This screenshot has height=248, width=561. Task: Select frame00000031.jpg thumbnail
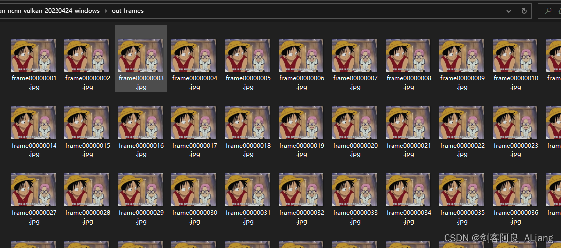tap(248, 190)
